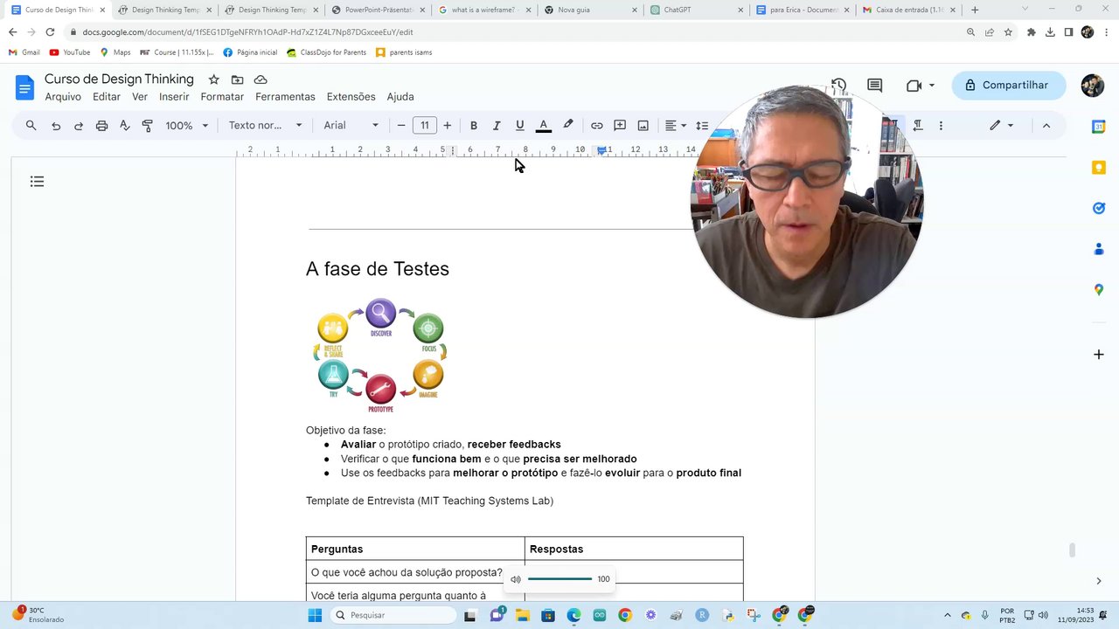Open Google Maps side panel
The width and height of the screenshot is (1119, 629).
(1099, 289)
